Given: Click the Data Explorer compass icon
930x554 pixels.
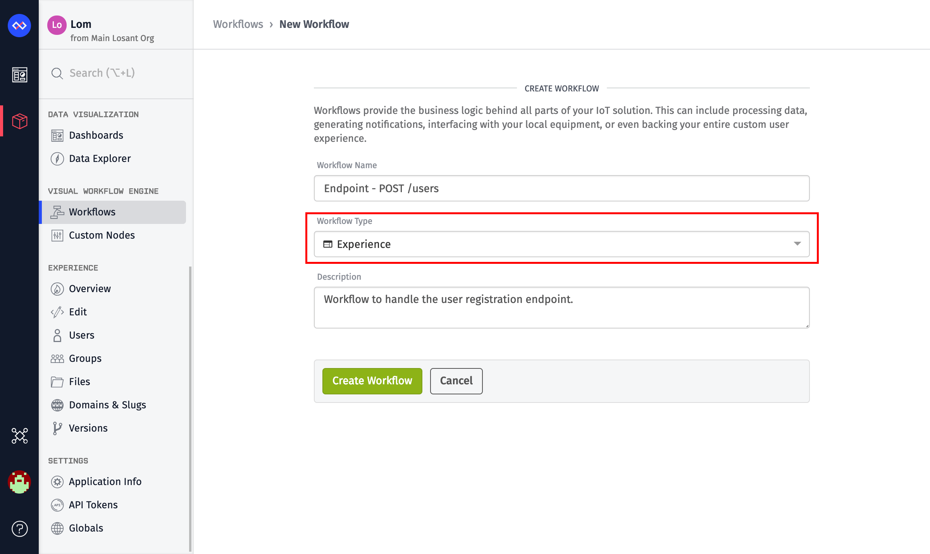Looking at the screenshot, I should (57, 159).
